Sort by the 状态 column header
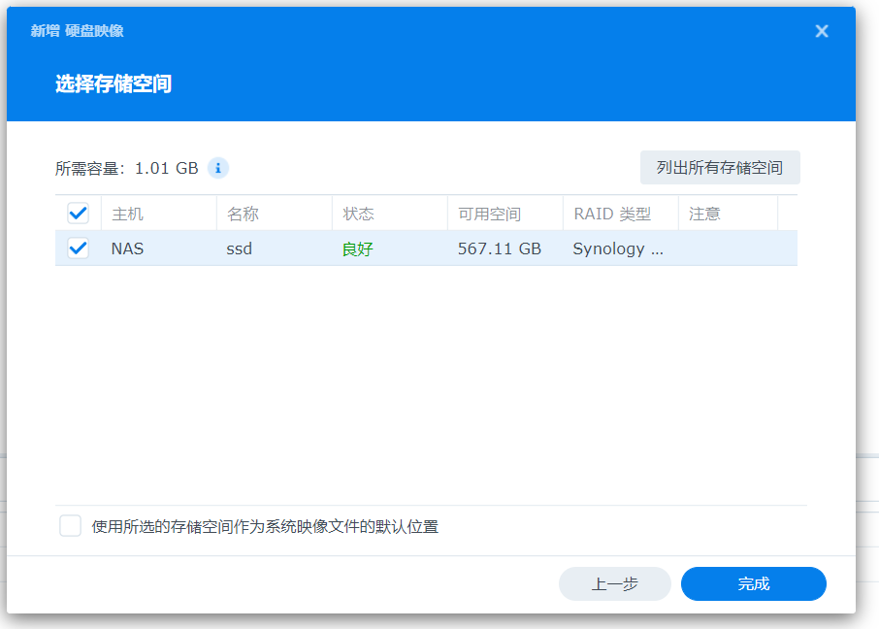879x629 pixels. 390,214
